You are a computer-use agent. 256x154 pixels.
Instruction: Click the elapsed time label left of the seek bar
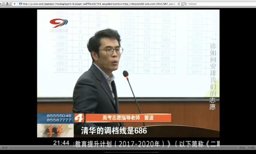[5, 147]
